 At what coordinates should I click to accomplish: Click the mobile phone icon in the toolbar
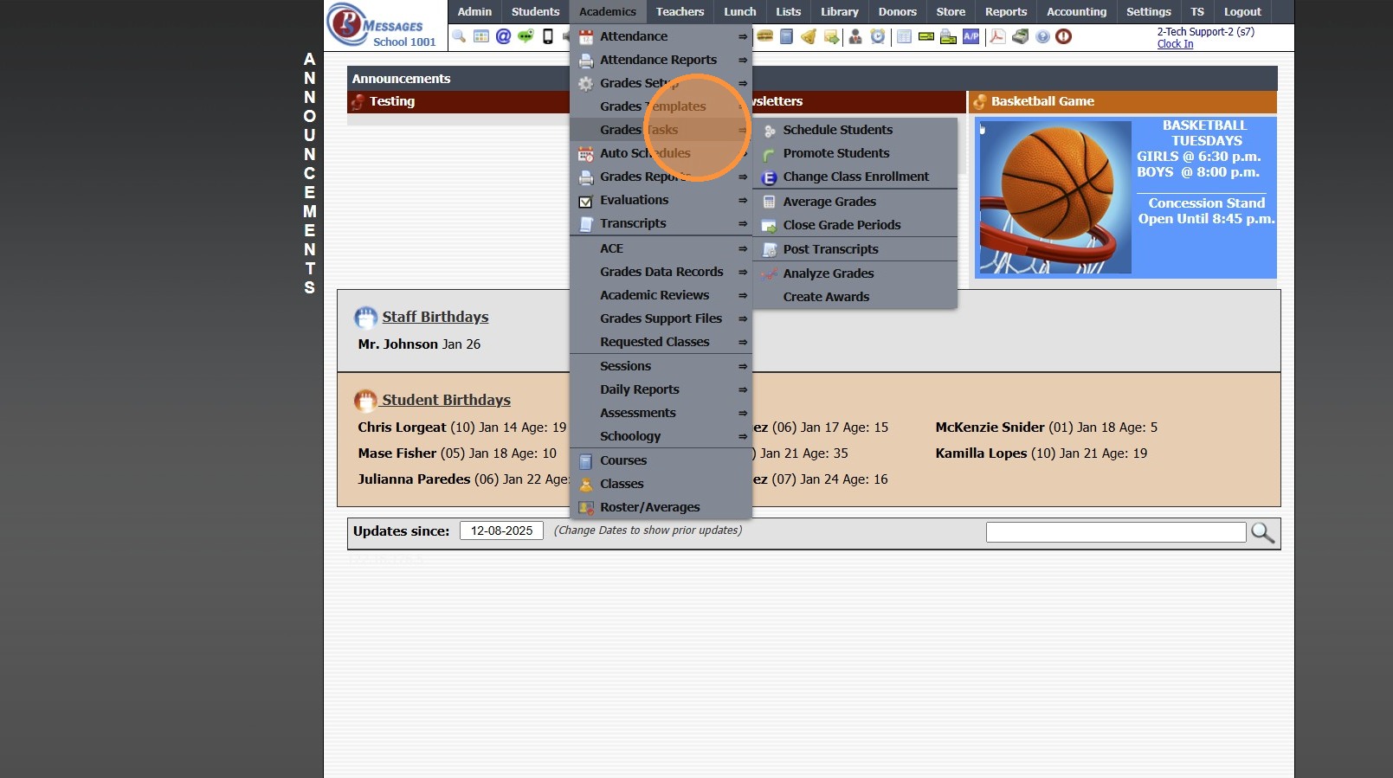tap(548, 36)
